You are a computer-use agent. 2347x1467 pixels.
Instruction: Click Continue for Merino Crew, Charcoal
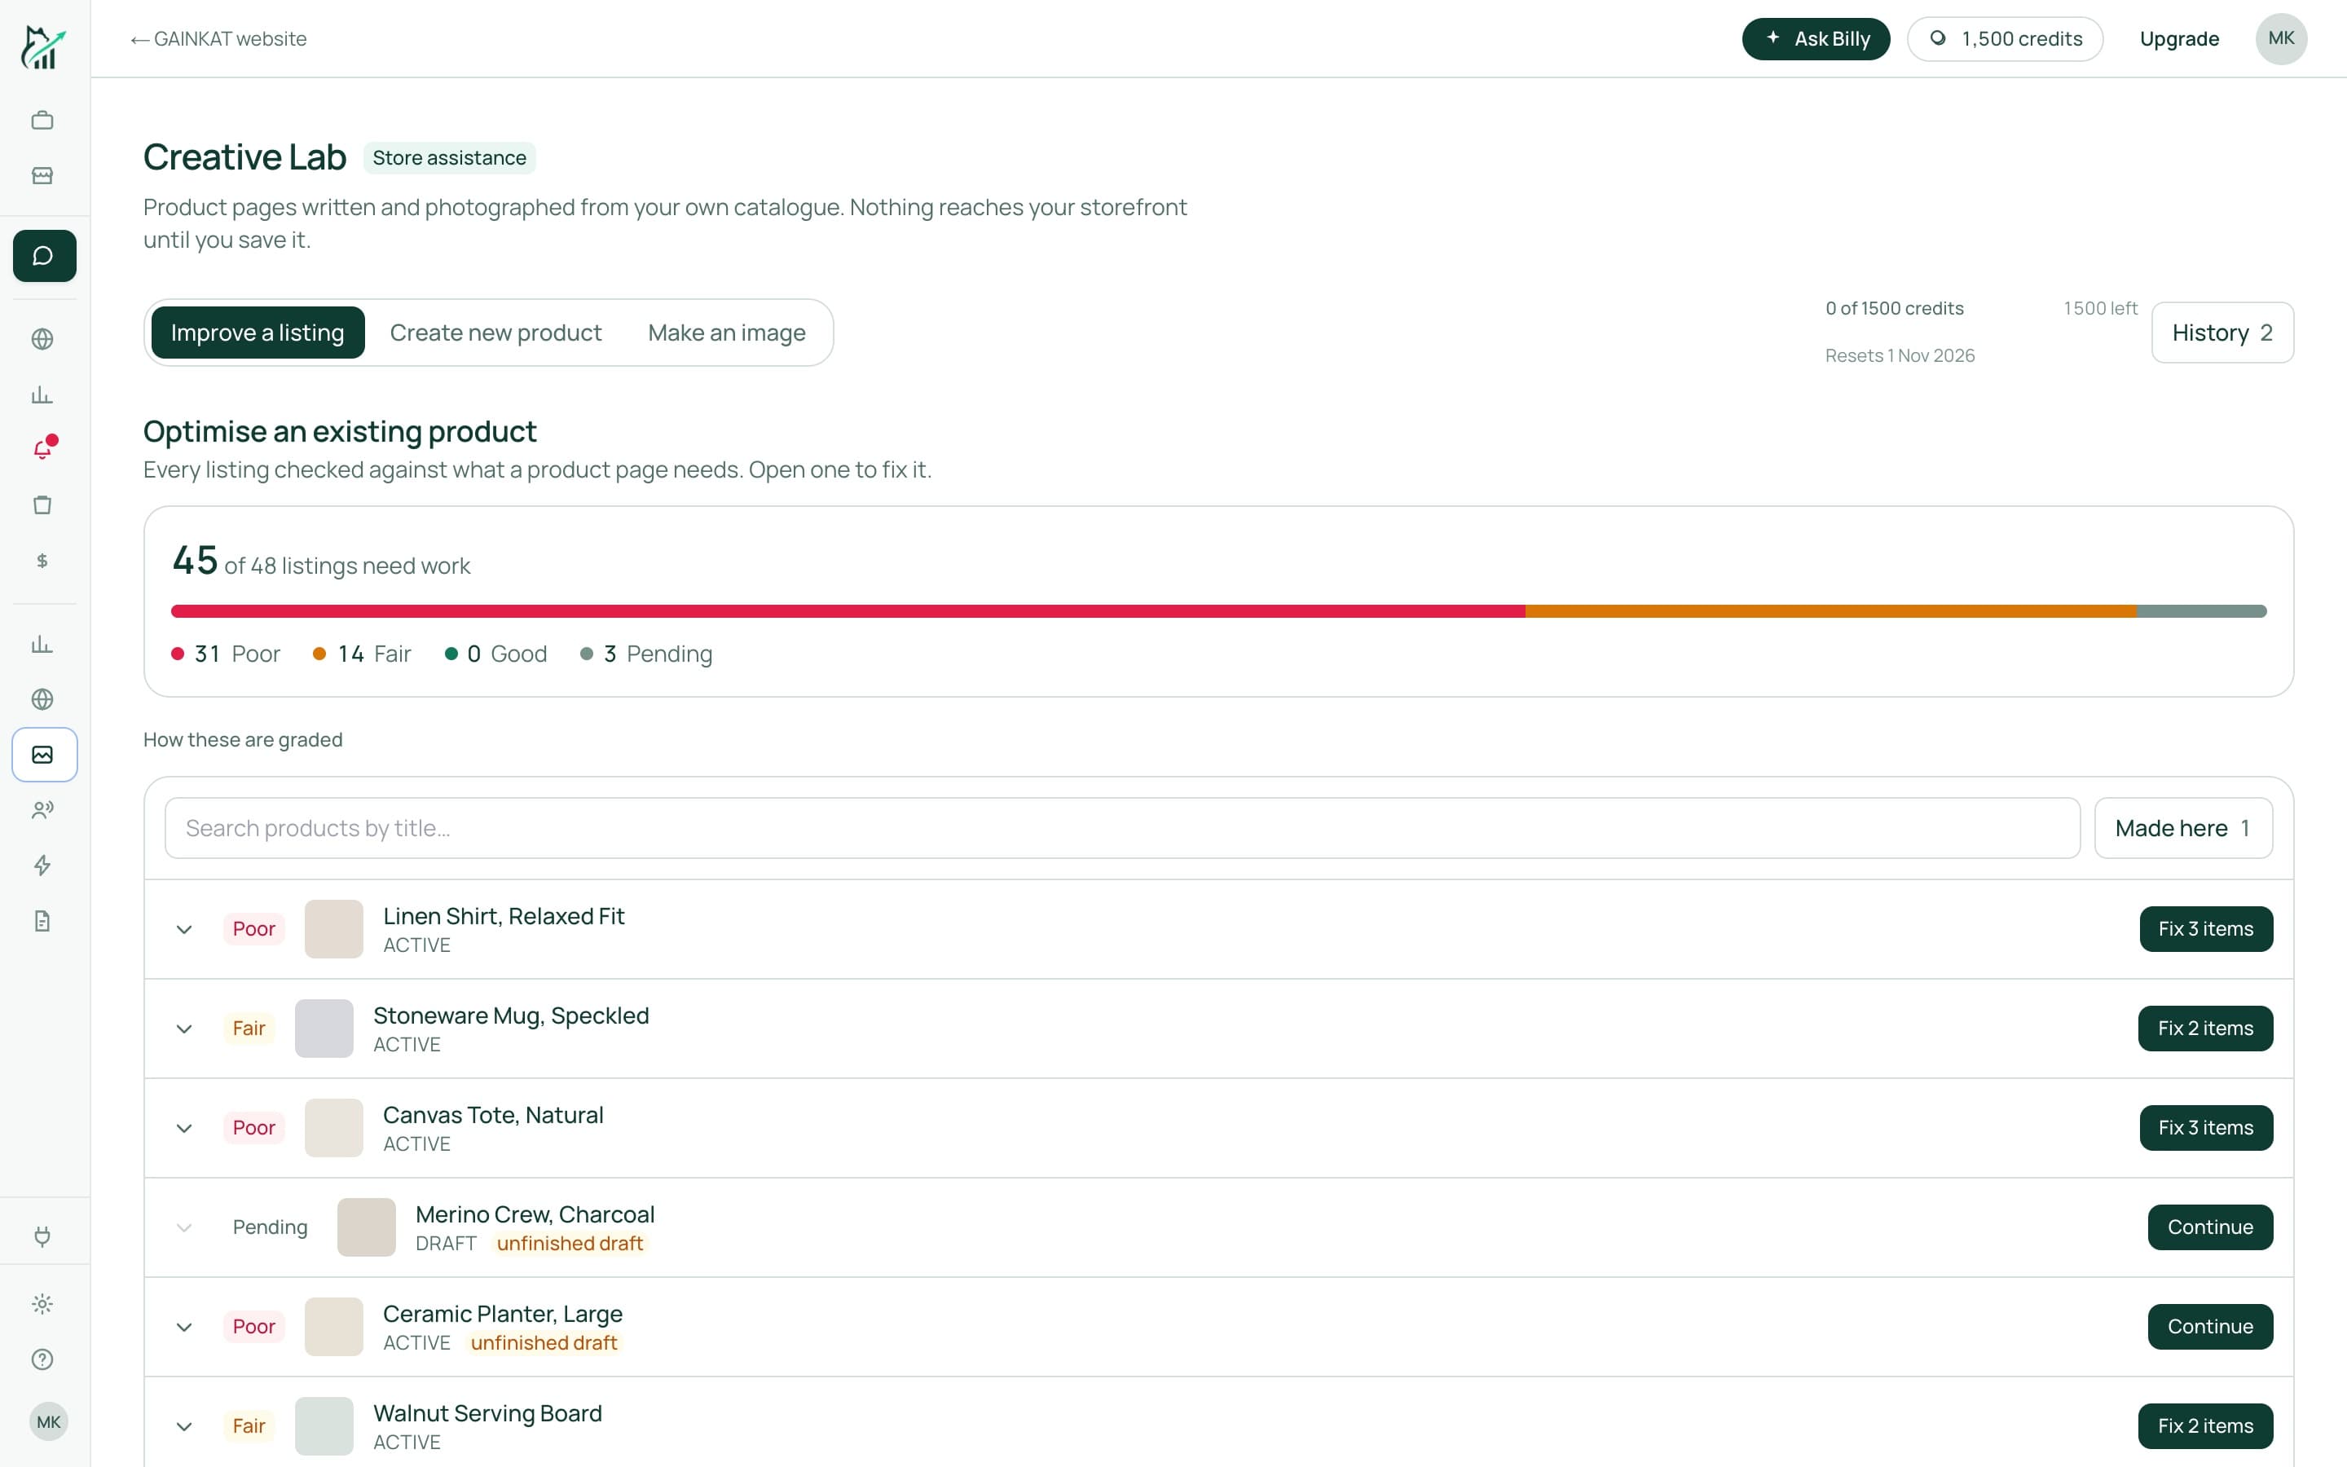coord(2210,1227)
